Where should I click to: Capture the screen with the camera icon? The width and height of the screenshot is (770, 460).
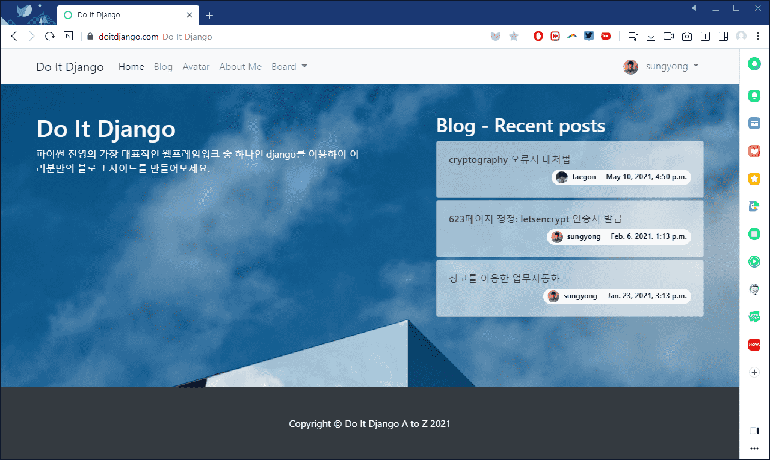[686, 37]
